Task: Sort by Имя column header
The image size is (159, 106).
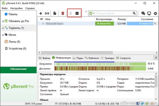Action: (48, 19)
